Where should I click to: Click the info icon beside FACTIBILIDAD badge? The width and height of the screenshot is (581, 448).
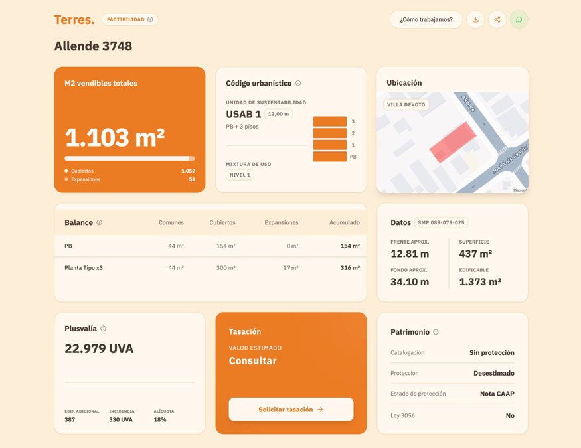point(151,19)
